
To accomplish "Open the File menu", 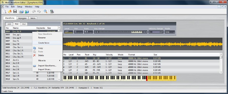I will [7, 7].
